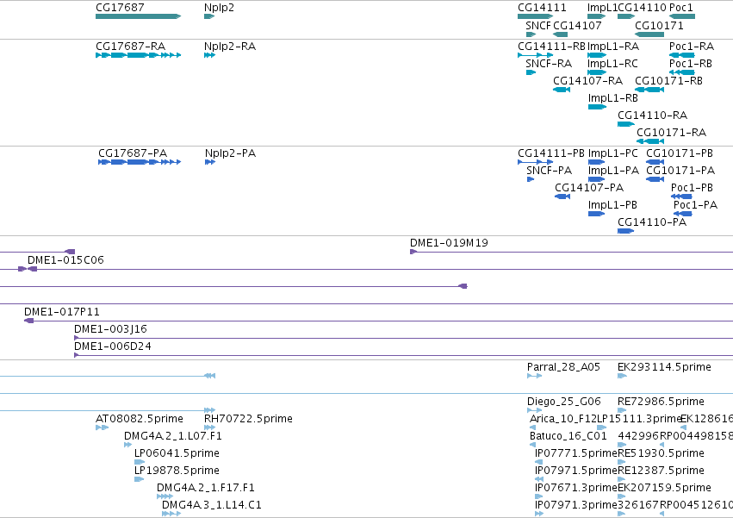Click the RH70722.5prime EST glyph
The width and height of the screenshot is (733, 518).
coord(209,428)
